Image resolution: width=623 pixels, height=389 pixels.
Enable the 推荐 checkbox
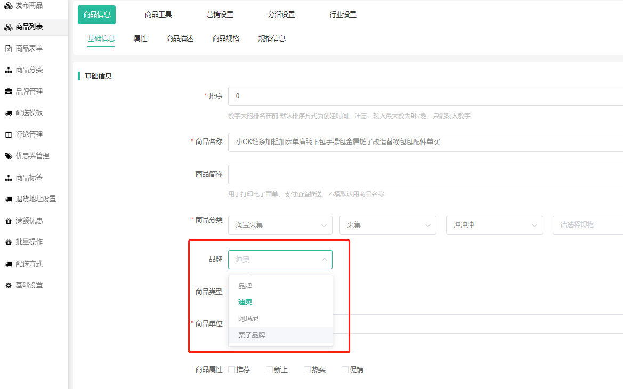pyautogui.click(x=231, y=369)
